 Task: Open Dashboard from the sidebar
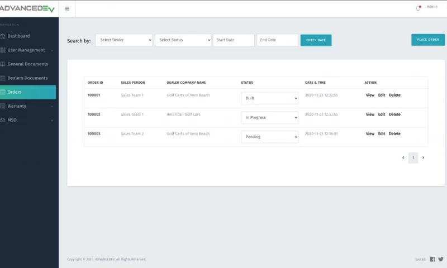point(18,36)
